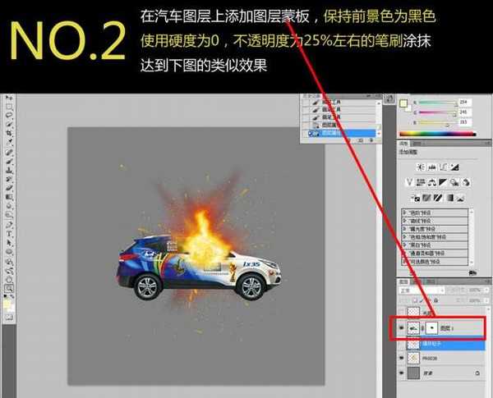The width and height of the screenshot is (493, 398).
Task: Add a Vibrance adjustment (V-shaped icon)
Action: point(410,182)
